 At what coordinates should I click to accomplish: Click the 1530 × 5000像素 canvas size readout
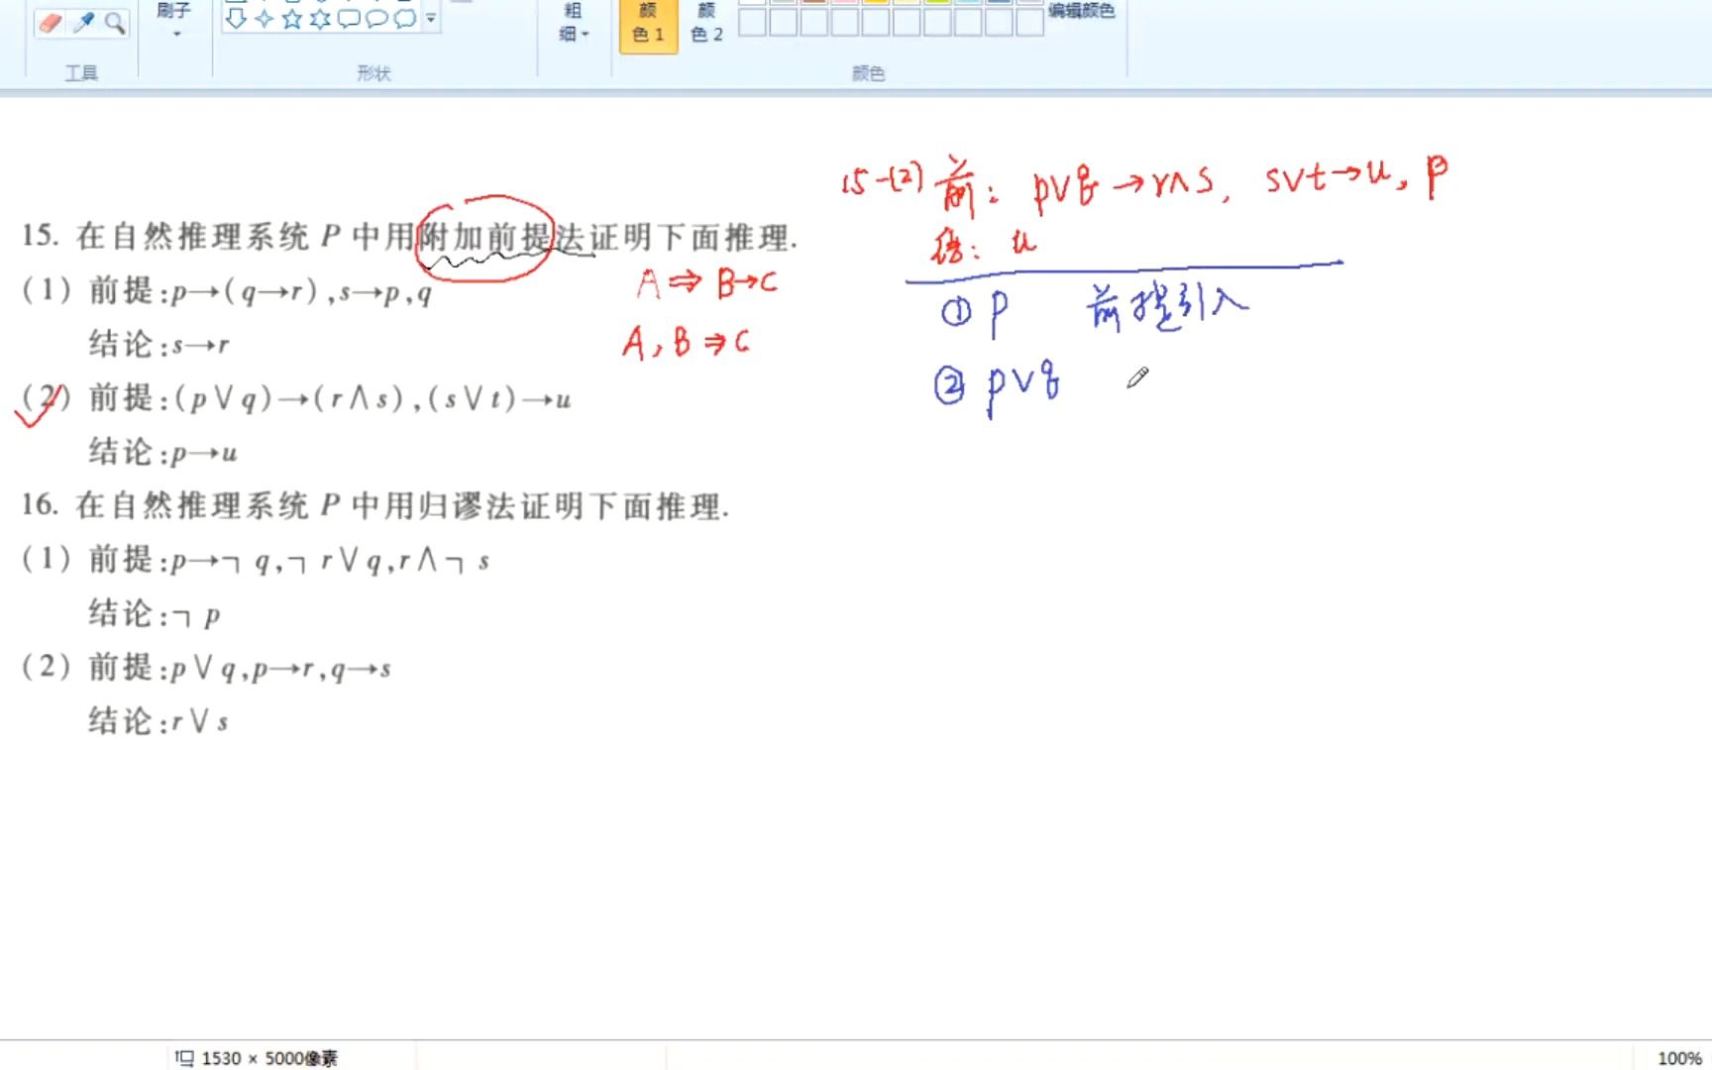[x=268, y=1058]
